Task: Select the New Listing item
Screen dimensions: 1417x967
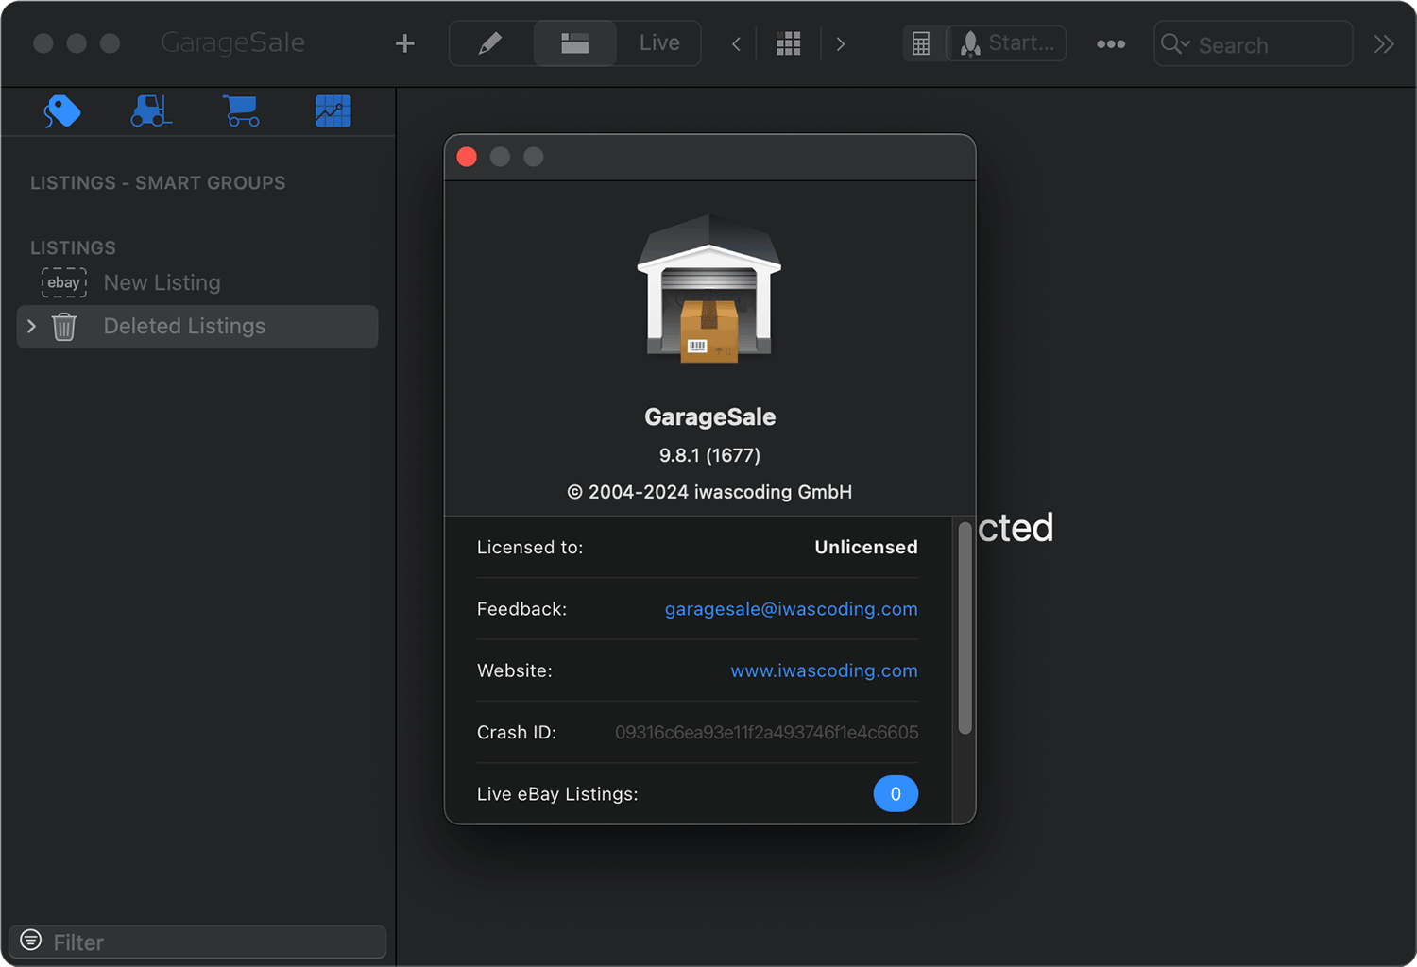Action: pos(162,282)
